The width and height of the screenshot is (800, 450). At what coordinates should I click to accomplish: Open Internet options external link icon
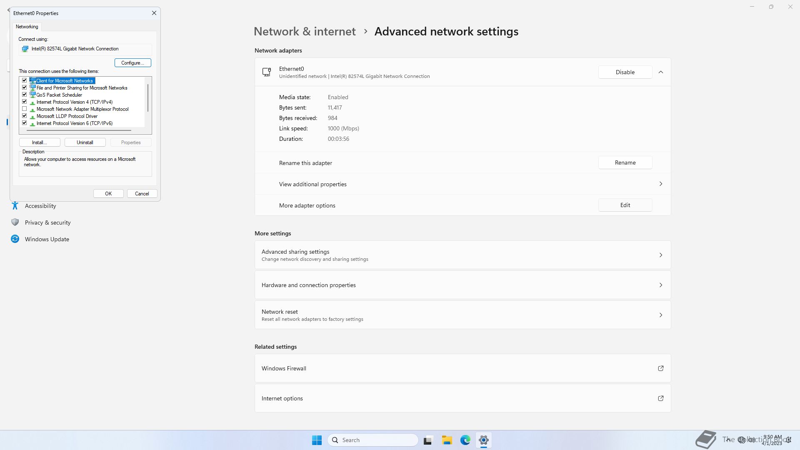tap(660, 398)
